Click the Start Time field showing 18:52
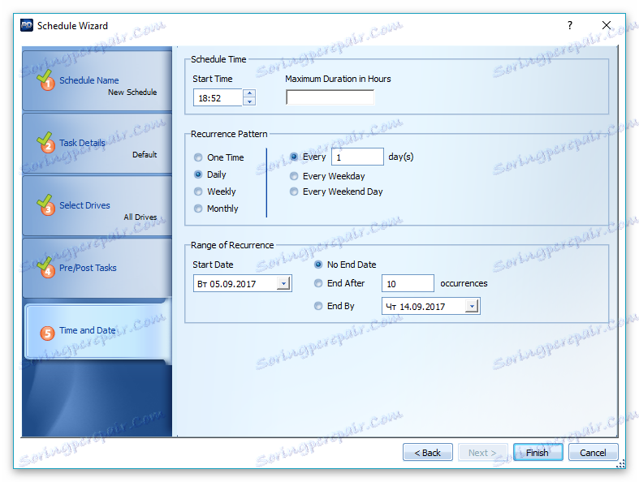 (x=218, y=98)
